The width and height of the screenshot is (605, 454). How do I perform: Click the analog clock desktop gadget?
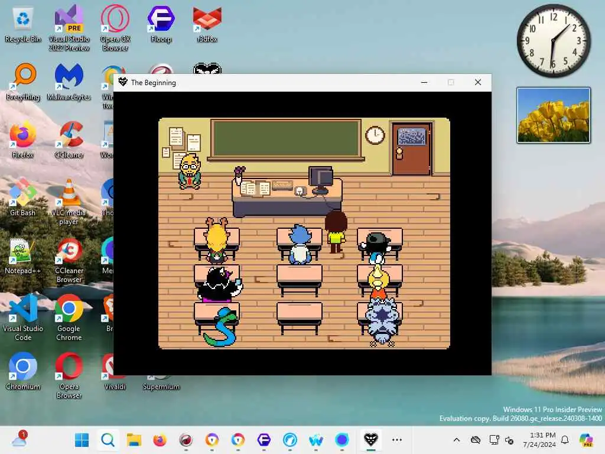pyautogui.click(x=554, y=41)
